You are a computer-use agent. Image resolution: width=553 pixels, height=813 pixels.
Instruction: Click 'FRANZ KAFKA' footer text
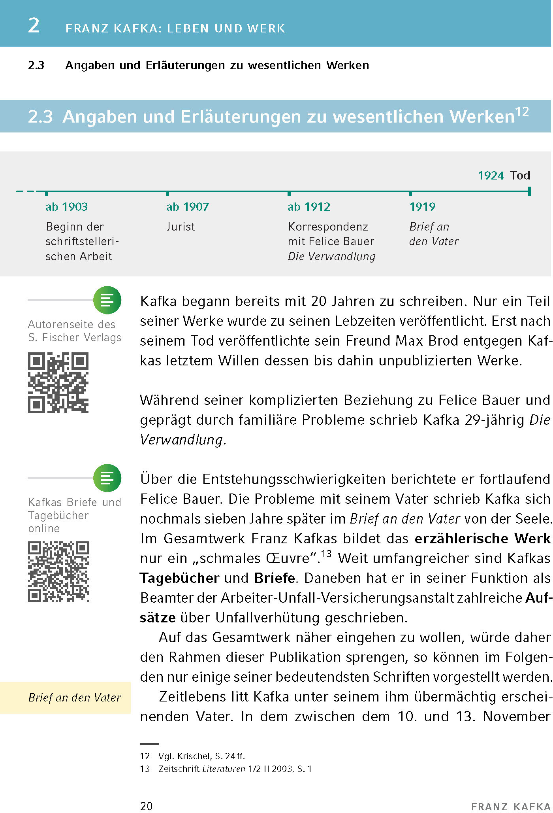[x=511, y=807]
